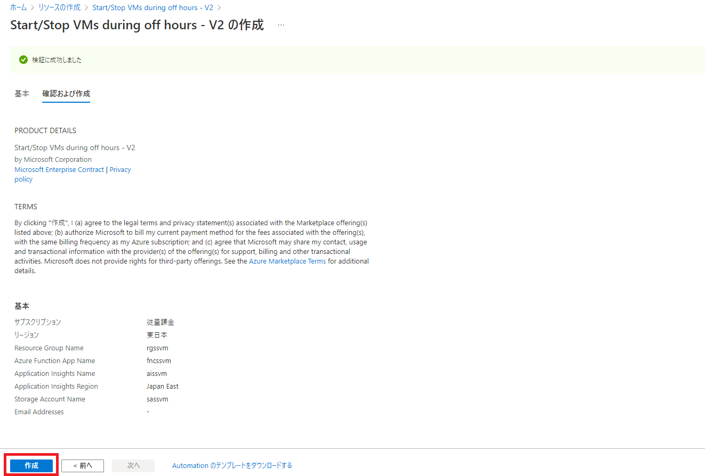Switch to the 基本 tab
Viewport: 705px width, 476px height.
pyautogui.click(x=21, y=93)
